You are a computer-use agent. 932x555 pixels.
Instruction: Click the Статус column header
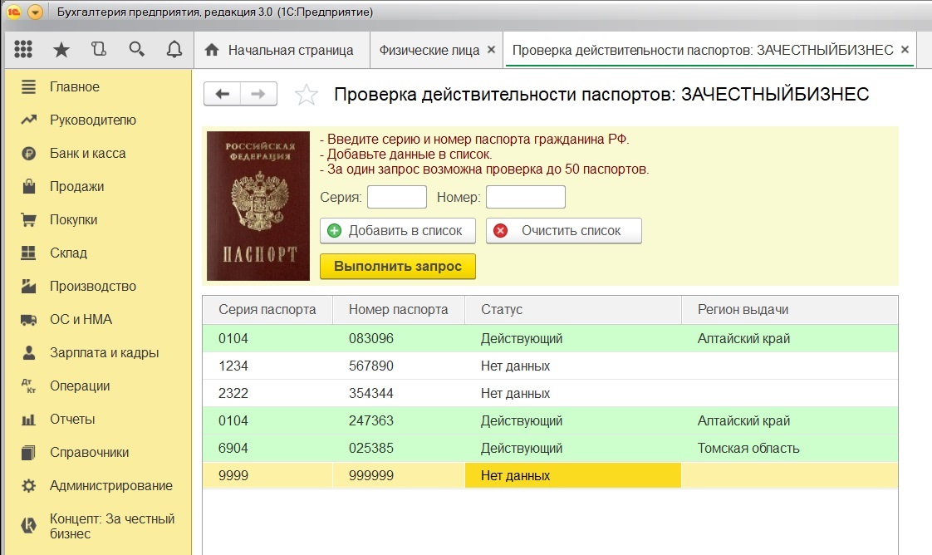coord(573,310)
